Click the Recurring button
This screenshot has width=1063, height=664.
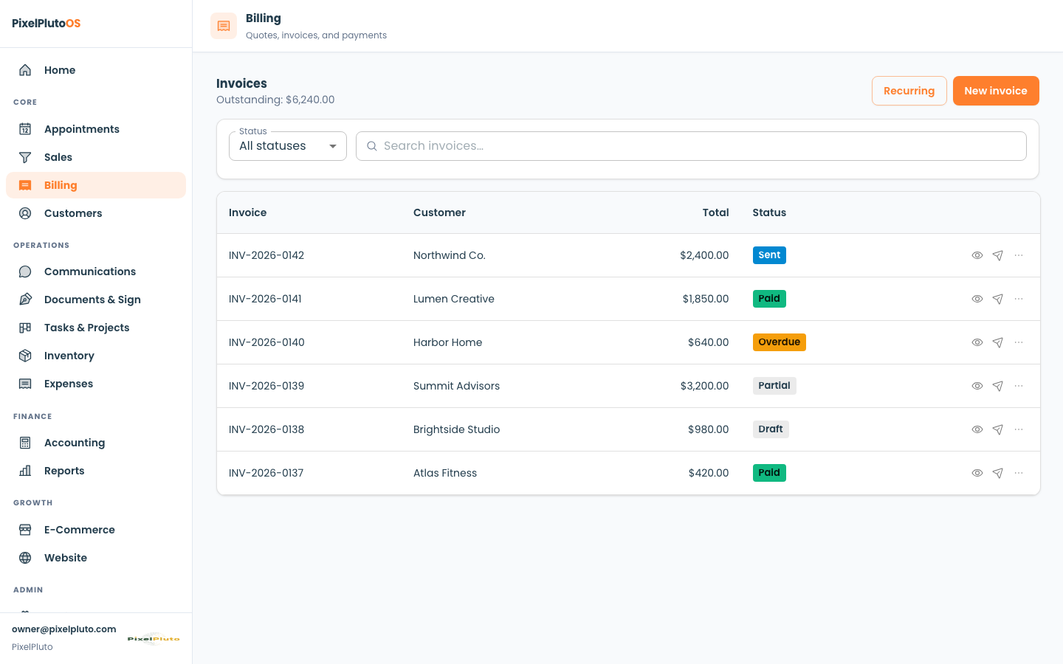click(x=909, y=91)
